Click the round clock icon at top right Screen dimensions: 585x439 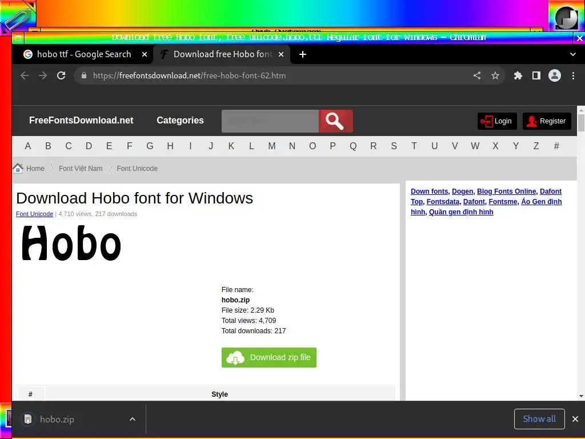point(566,17)
